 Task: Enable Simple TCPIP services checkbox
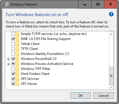tap(13, 34)
